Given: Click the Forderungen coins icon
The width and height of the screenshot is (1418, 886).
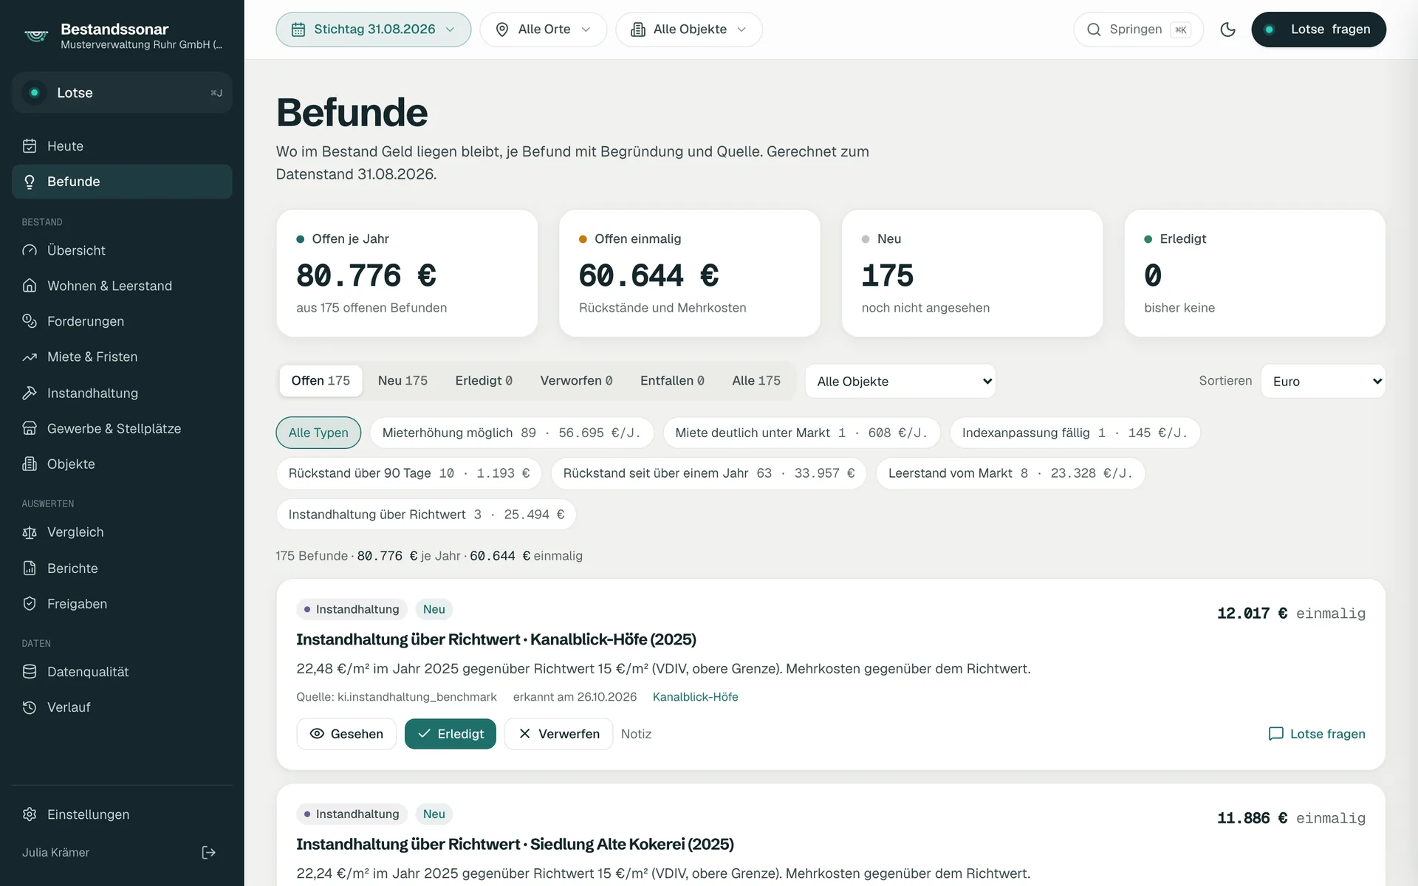Looking at the screenshot, I should (30, 321).
